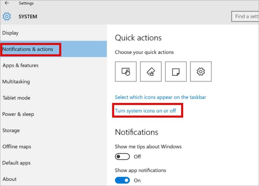Open the Multitasking category
The image size is (259, 186).
[x=54, y=81]
